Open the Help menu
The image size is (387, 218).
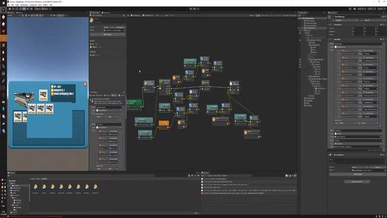click(x=51, y=5)
